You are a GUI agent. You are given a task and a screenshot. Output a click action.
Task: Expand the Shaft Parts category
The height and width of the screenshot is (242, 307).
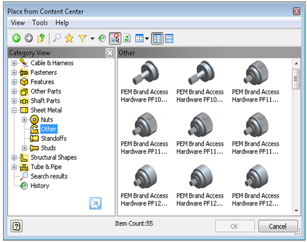14,101
